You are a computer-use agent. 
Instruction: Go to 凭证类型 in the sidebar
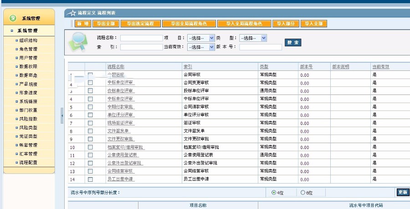click(28, 136)
